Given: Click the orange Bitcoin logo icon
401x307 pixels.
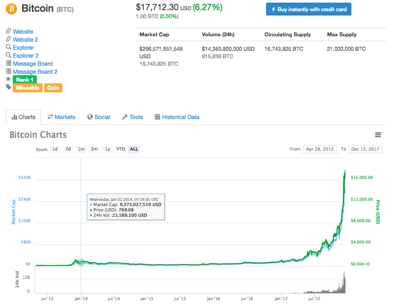Looking at the screenshot, I should 12,9.
